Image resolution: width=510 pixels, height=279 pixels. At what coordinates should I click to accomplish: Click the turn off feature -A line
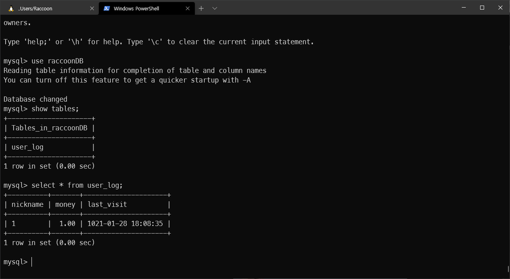click(127, 80)
